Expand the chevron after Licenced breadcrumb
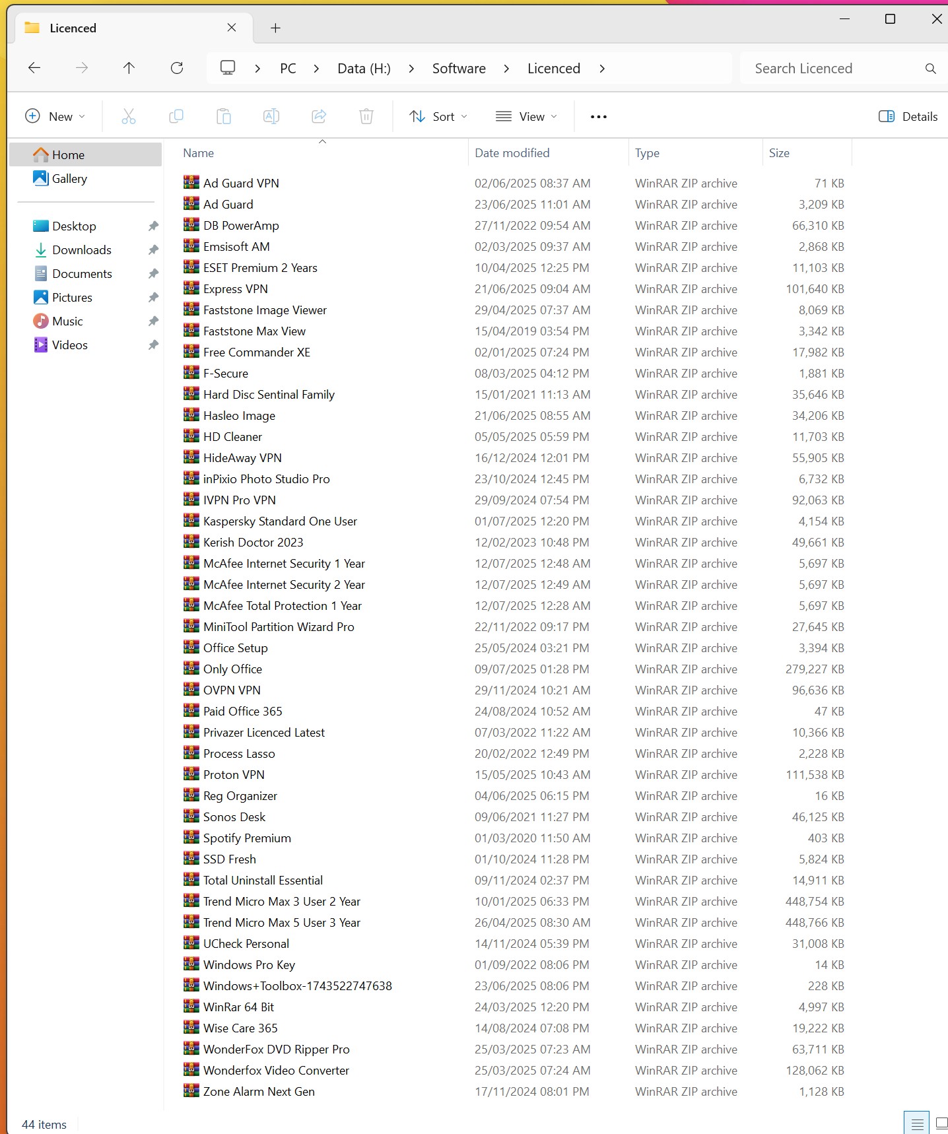Image resolution: width=948 pixels, height=1134 pixels. (x=601, y=69)
